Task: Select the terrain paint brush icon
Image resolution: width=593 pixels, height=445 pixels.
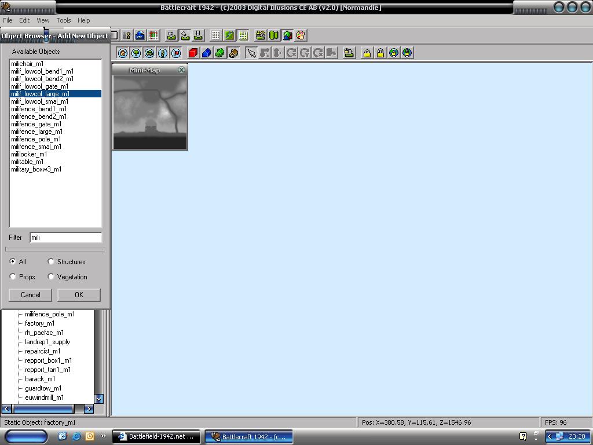Action: (x=185, y=35)
